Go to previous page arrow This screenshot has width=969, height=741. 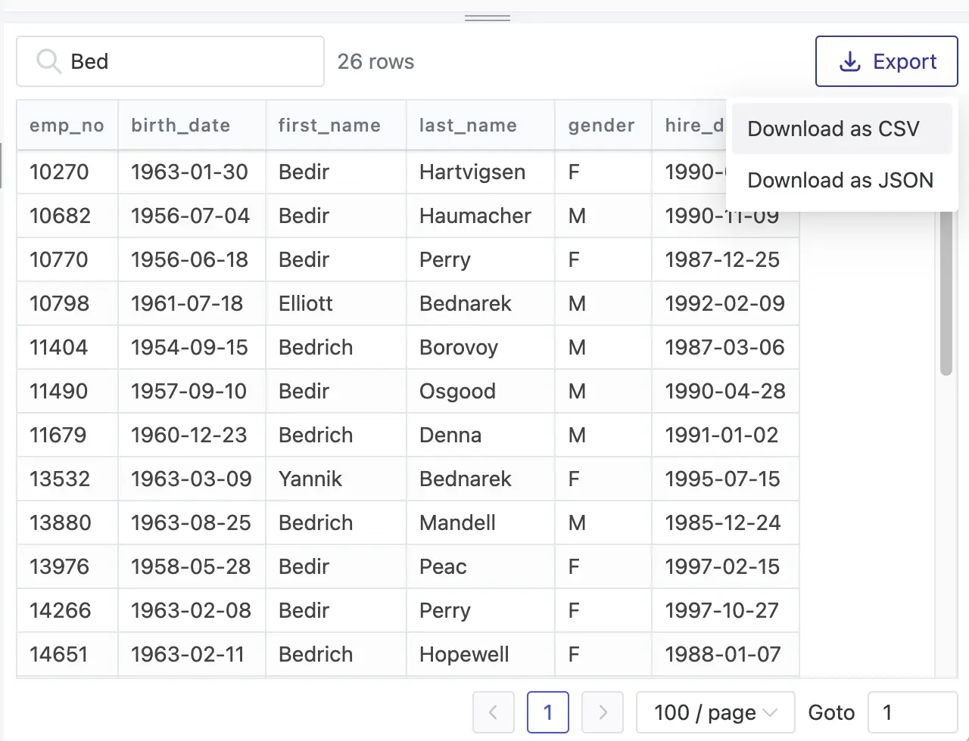click(x=494, y=712)
